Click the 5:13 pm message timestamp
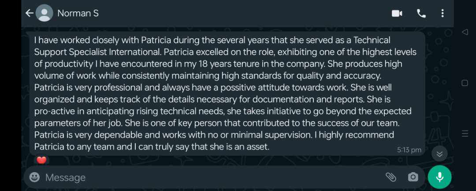 click(409, 150)
